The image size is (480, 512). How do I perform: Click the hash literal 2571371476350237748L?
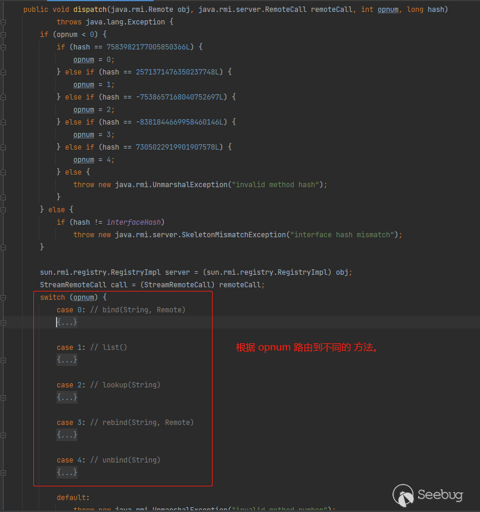click(x=177, y=72)
